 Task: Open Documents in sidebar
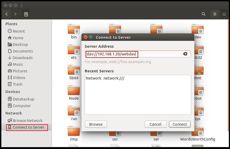20,51
